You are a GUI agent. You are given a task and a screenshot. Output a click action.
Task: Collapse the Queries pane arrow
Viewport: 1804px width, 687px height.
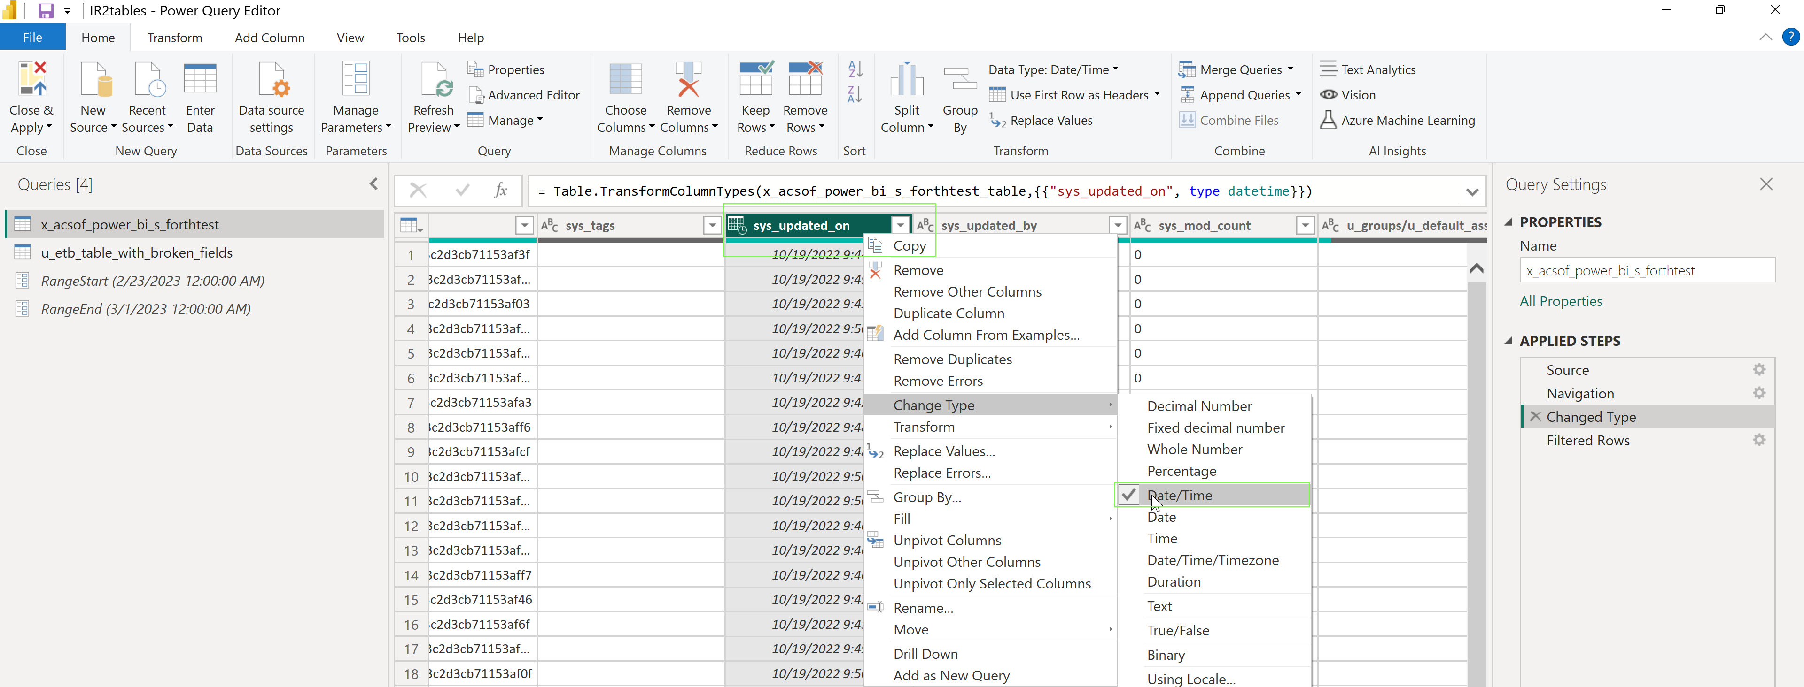click(373, 184)
